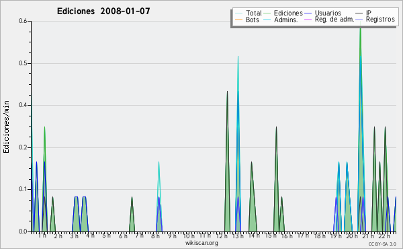
Task: Click the '19 h' x-axis label
Action: click(x=336, y=236)
